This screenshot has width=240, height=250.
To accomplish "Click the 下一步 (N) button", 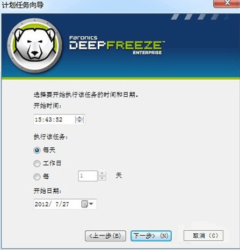I will [151, 236].
